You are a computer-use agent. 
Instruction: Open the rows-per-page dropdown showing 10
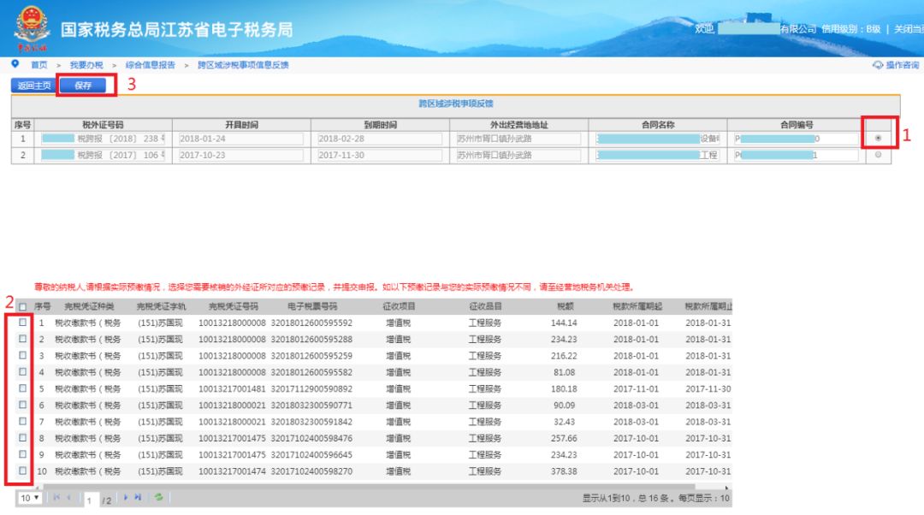point(31,497)
